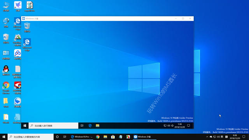Focus host taskbar search box

pos(30,136)
